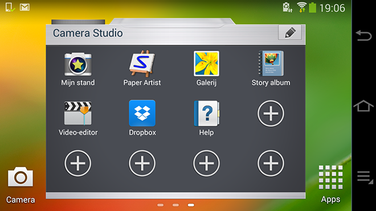Tap the Android home navigation button
This screenshot has height=211, width=376.
pyautogui.click(x=363, y=106)
